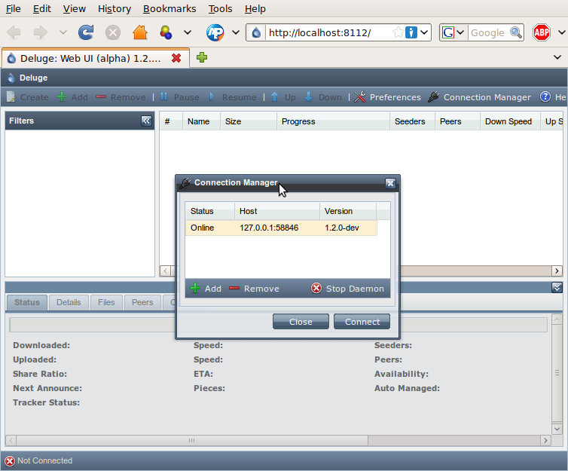Open the Edit menu
Screen dimensions: 568x471
coord(42,8)
